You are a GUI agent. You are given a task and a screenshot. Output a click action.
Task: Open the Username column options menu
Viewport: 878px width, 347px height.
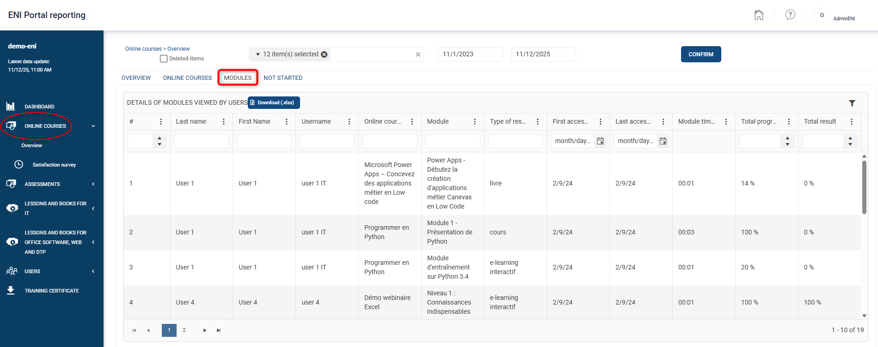click(x=350, y=122)
